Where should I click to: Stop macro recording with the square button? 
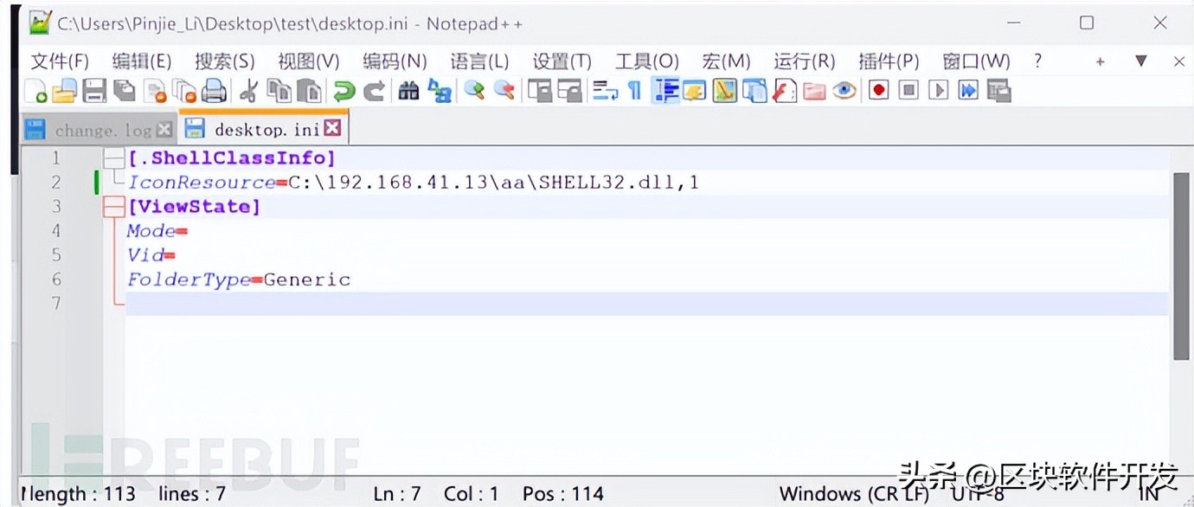(908, 91)
